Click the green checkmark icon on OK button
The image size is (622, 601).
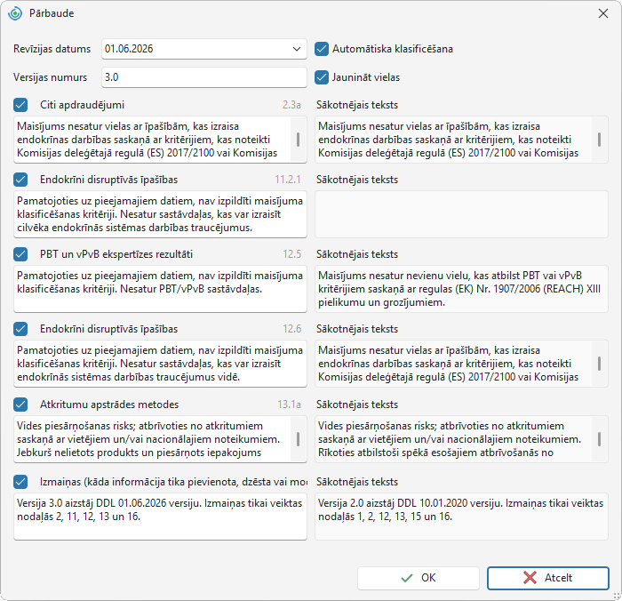(407, 578)
